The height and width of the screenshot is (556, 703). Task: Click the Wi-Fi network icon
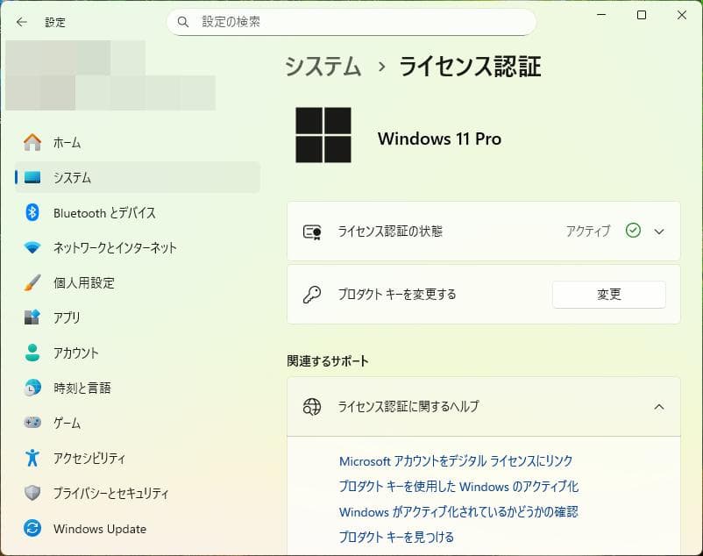pos(32,247)
